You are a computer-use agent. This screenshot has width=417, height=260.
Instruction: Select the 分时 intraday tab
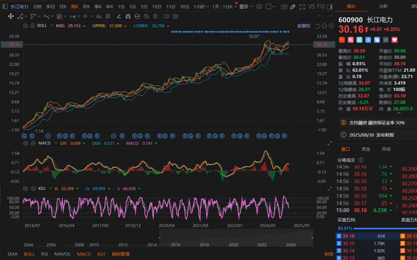pyautogui.click(x=37, y=7)
